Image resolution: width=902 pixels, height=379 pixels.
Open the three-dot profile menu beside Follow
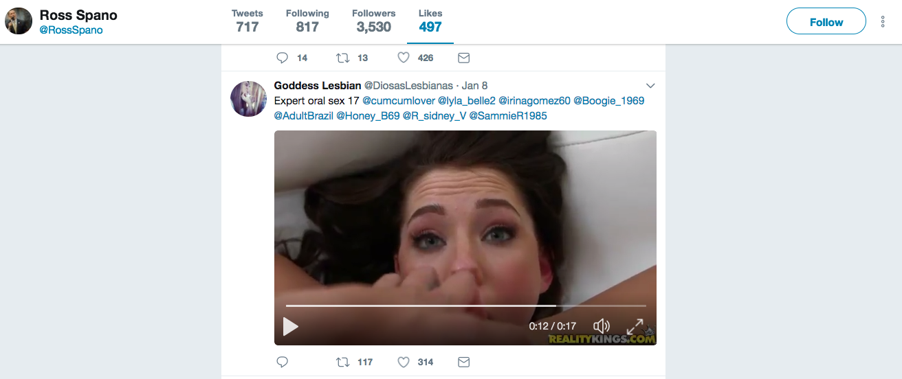[883, 21]
